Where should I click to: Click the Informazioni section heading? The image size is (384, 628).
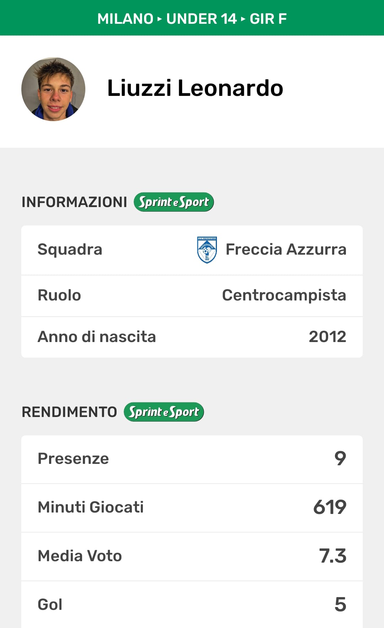tap(74, 202)
